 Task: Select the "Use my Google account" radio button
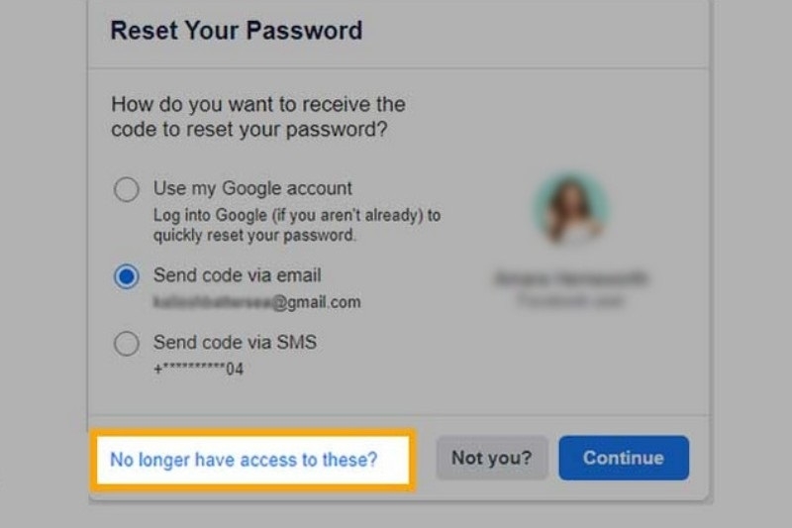126,189
